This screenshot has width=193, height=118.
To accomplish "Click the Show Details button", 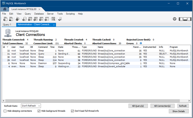I will pos(179,111).
